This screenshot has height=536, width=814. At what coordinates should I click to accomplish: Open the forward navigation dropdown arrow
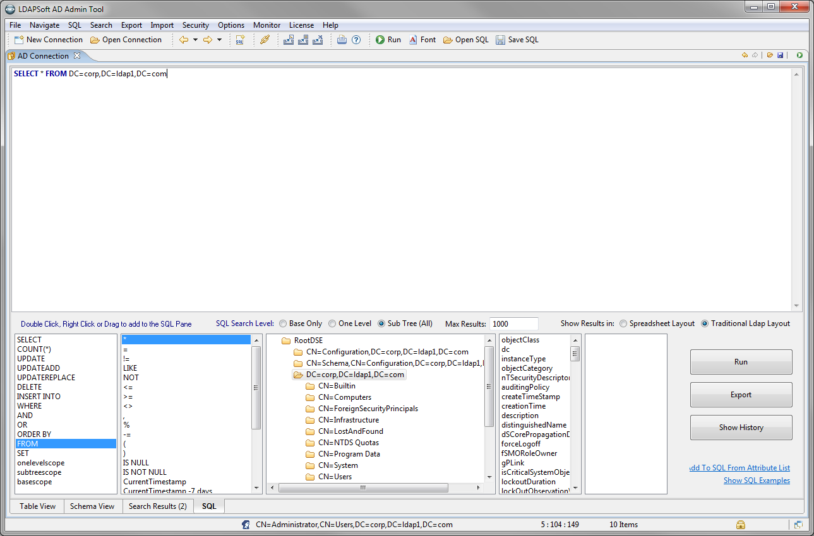(219, 40)
